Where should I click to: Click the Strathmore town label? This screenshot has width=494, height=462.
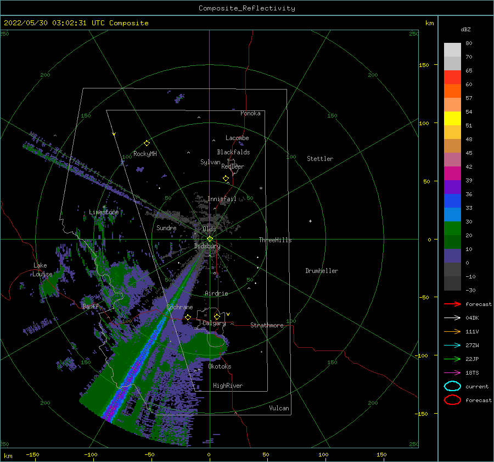tap(267, 325)
